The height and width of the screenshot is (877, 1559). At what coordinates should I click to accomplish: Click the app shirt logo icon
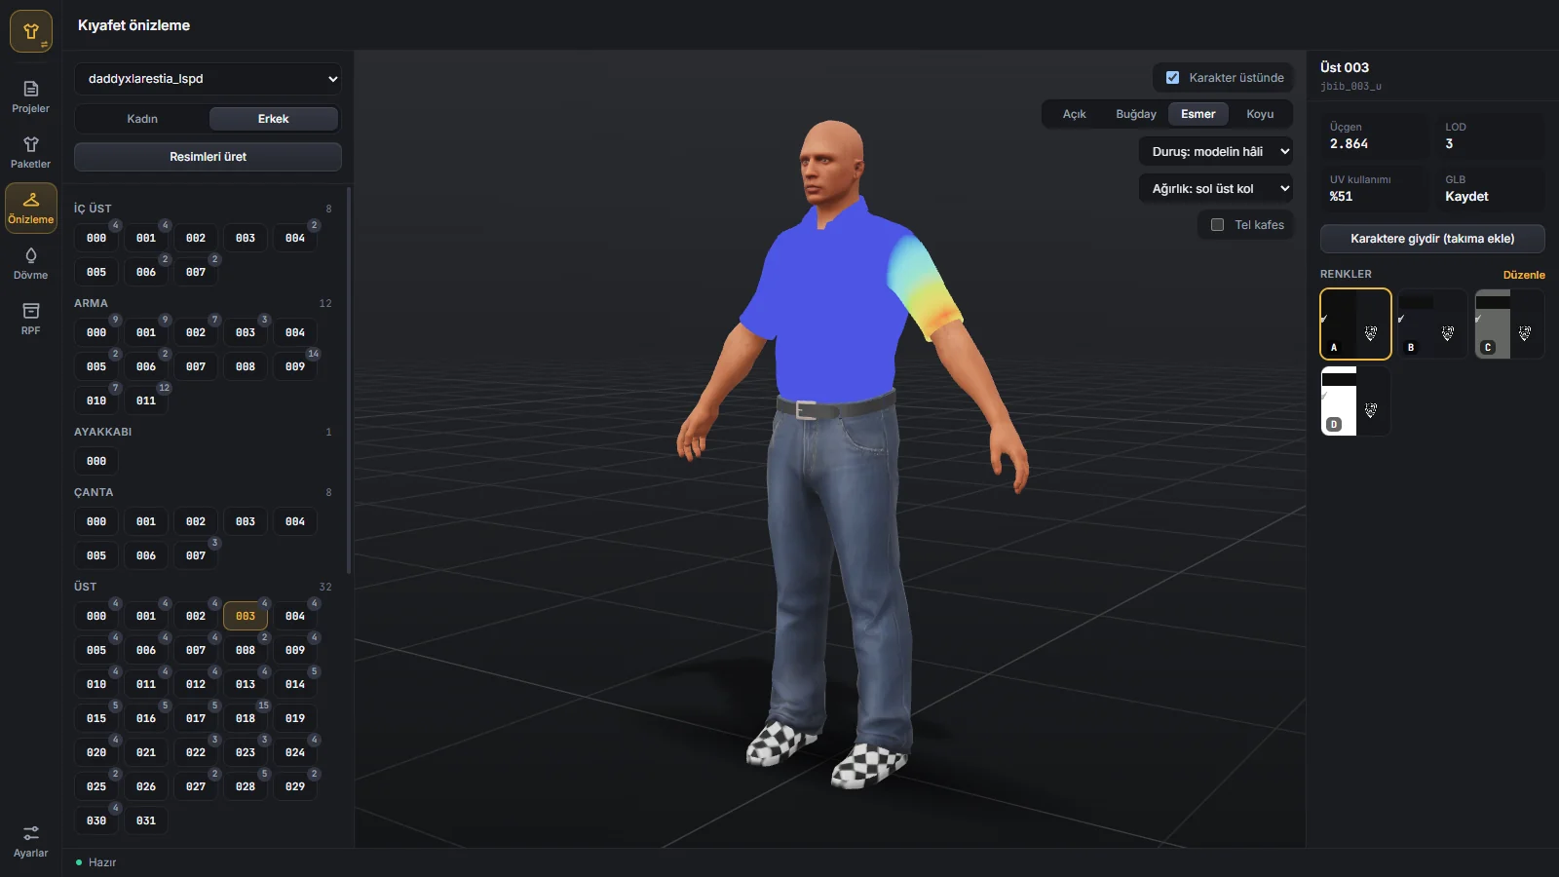pos(31,31)
